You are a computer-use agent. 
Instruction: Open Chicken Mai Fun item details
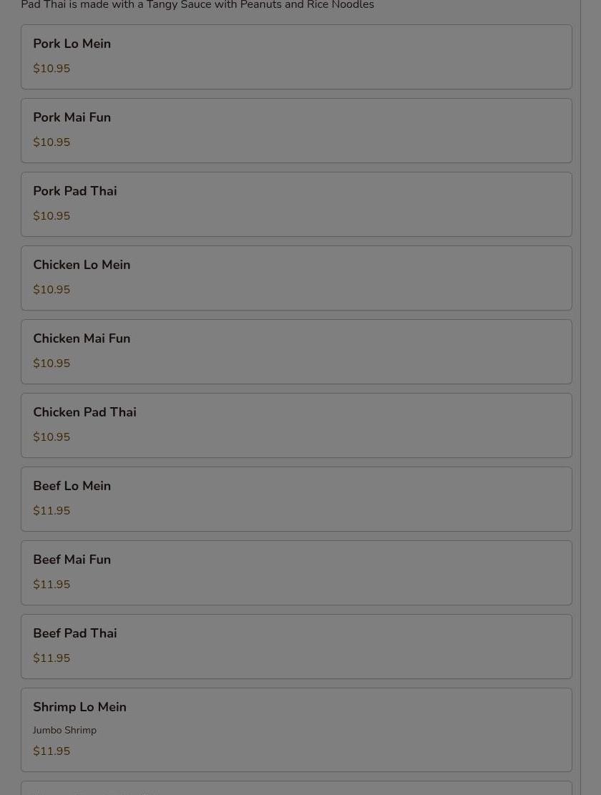click(x=296, y=352)
